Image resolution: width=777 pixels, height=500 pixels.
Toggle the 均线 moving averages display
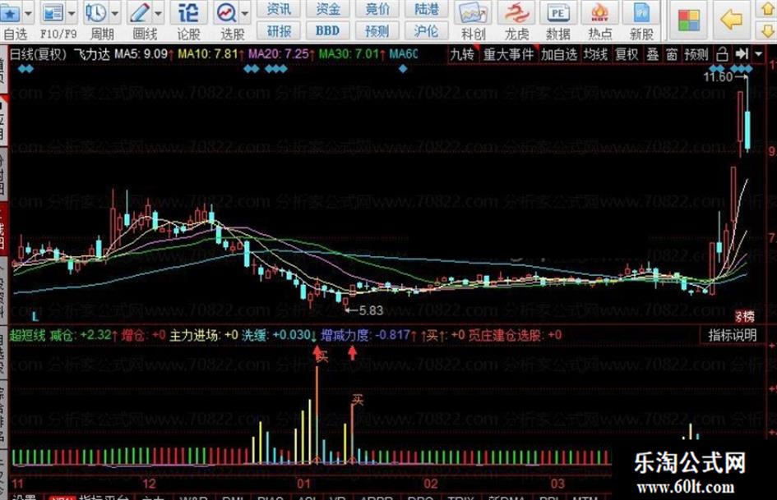tap(595, 54)
